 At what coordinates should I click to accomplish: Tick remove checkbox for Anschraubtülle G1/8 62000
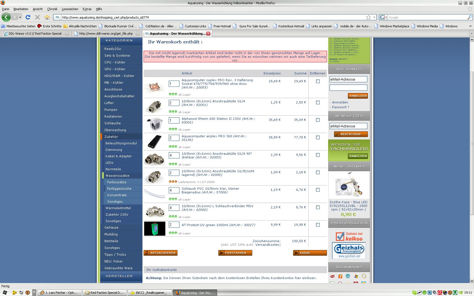318,173
